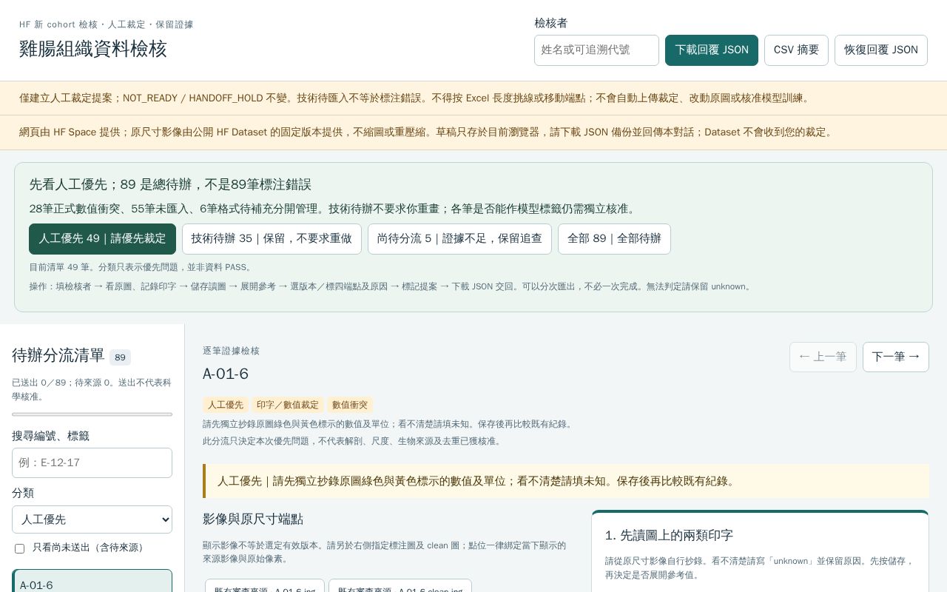This screenshot has width=947, height=592.
Task: Click the 數值衝突 tag
Action: click(x=350, y=405)
